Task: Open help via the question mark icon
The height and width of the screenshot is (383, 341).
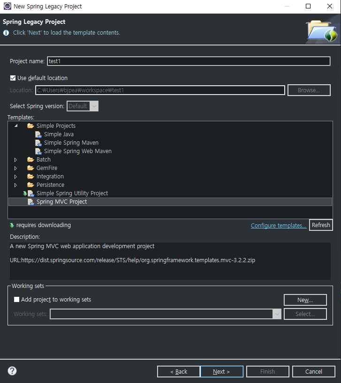Action: click(12, 371)
